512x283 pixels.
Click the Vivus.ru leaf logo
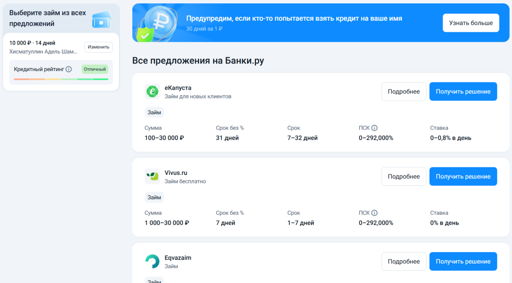(x=152, y=176)
